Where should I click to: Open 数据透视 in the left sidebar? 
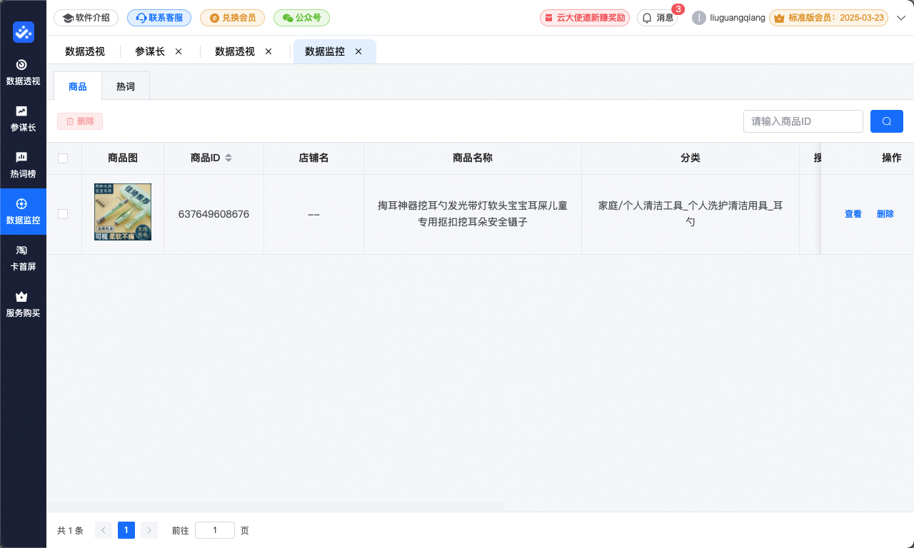pos(23,72)
